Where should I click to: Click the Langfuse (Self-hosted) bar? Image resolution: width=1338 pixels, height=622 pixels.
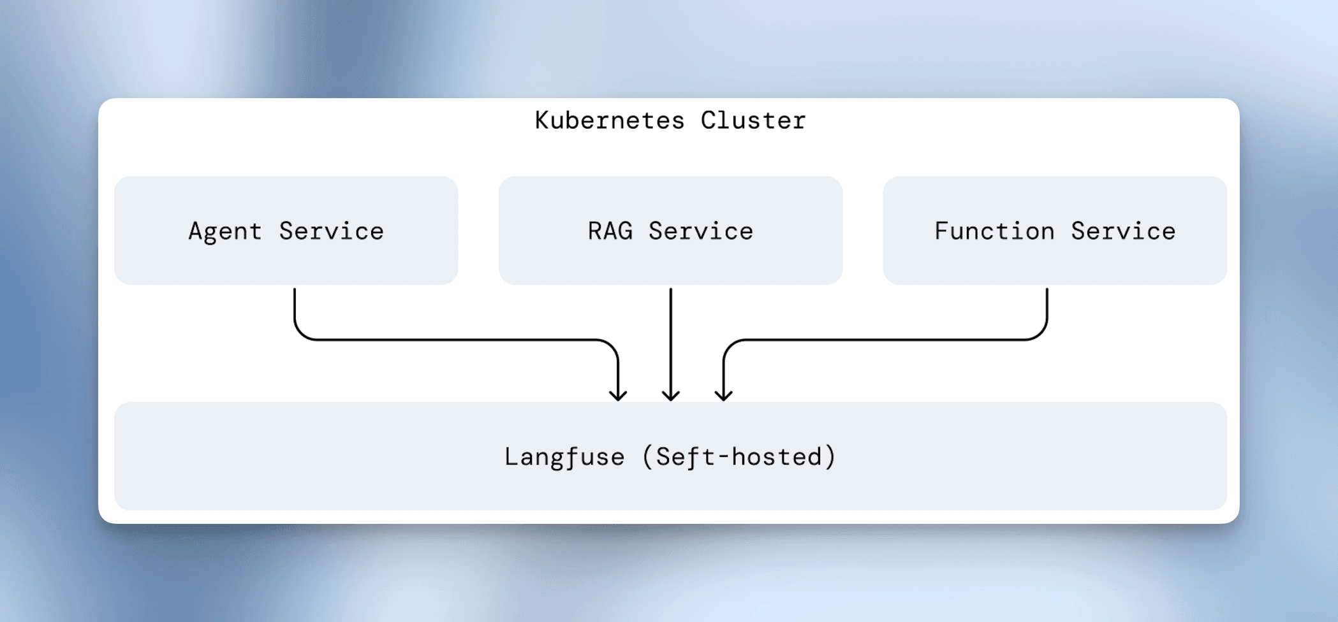pos(670,456)
